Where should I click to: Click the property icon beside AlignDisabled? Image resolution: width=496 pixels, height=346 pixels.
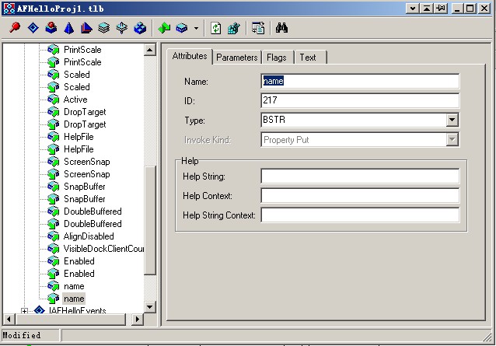pyautogui.click(x=53, y=236)
